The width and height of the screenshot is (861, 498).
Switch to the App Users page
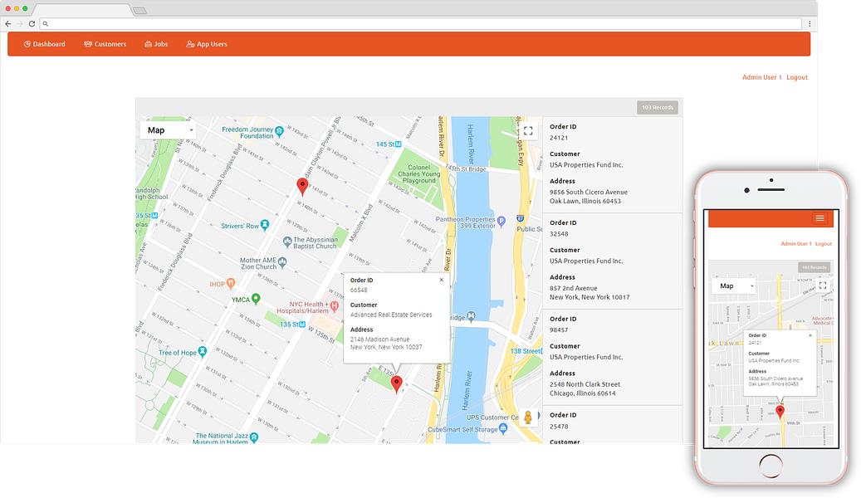click(207, 44)
